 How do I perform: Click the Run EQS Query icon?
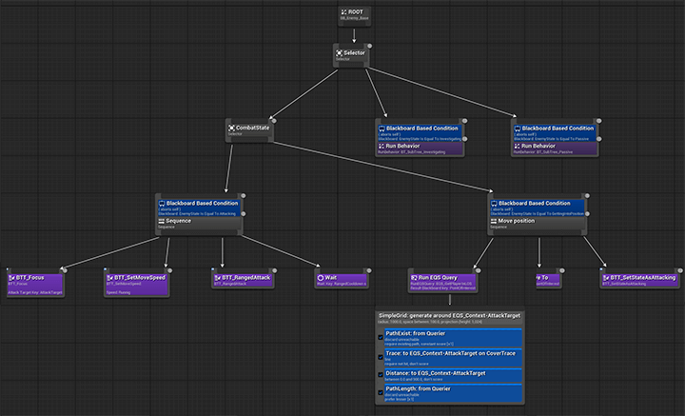pos(414,277)
